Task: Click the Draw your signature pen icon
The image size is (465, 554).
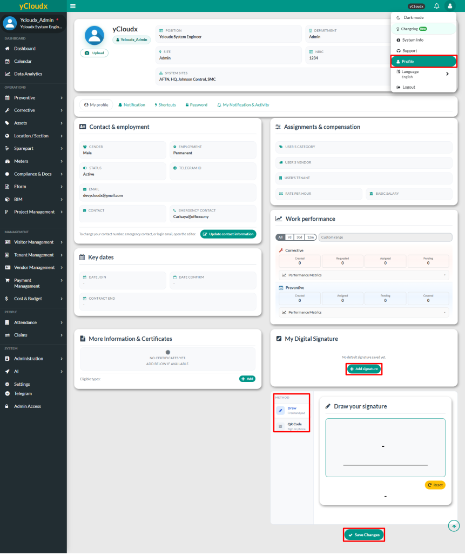Action: click(x=328, y=406)
